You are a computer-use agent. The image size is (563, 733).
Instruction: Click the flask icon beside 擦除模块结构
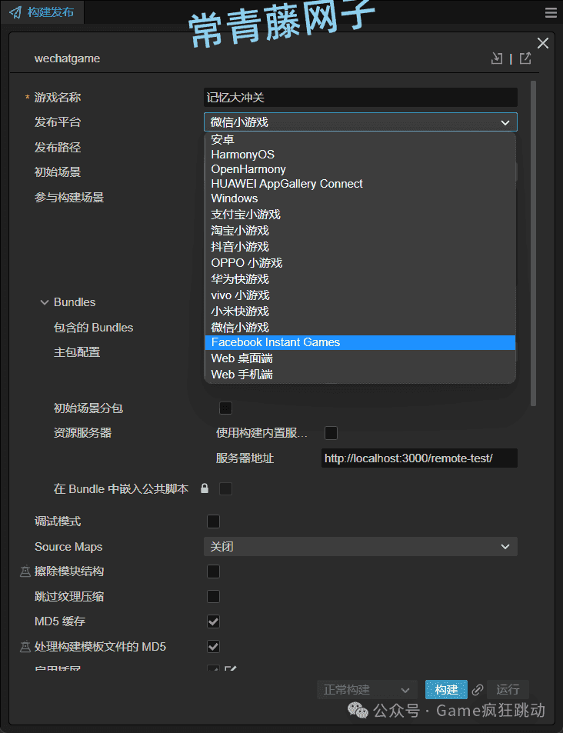point(25,571)
